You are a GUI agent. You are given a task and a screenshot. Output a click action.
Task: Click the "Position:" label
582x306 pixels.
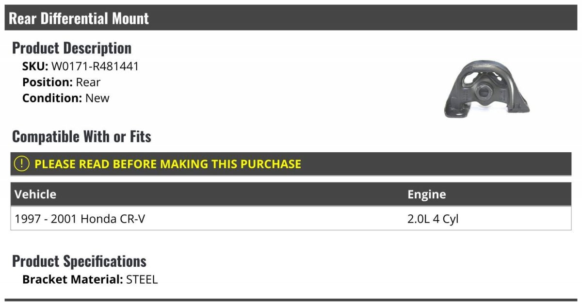(x=48, y=82)
